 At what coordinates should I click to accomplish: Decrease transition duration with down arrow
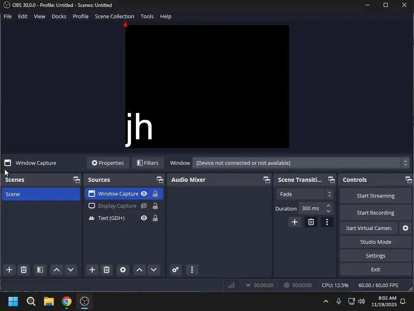(328, 211)
